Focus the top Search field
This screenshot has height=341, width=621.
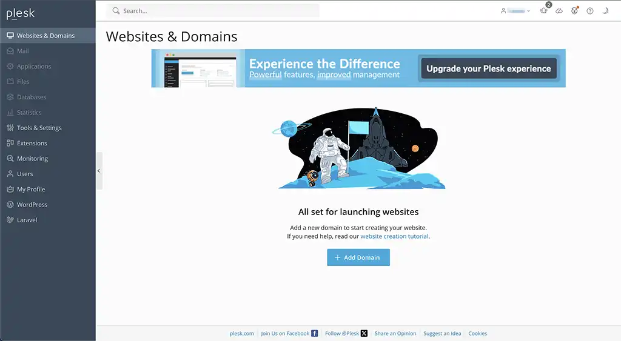(213, 11)
